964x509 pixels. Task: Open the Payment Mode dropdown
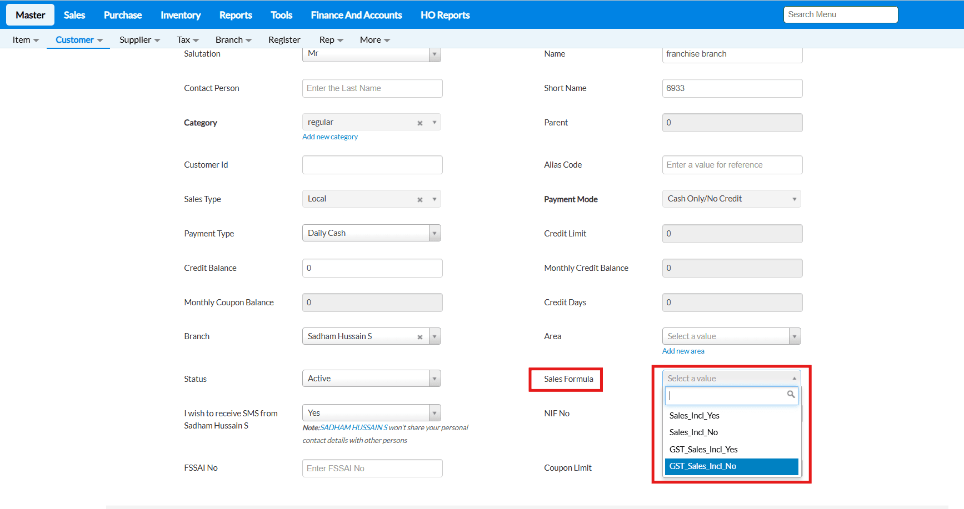tap(794, 199)
